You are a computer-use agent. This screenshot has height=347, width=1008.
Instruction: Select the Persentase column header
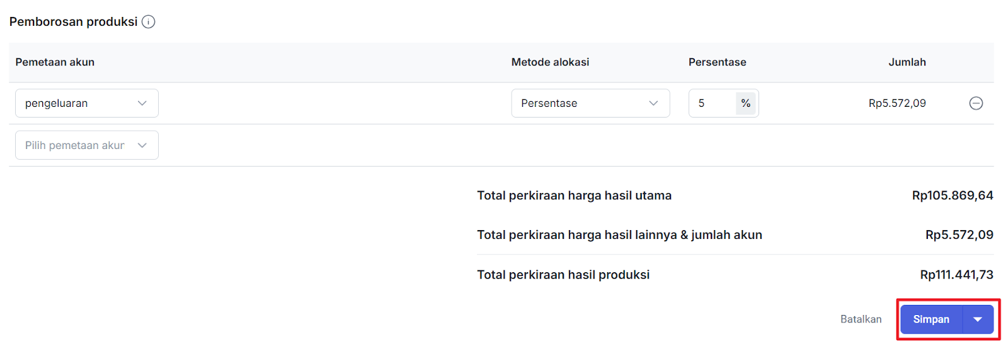[717, 62]
